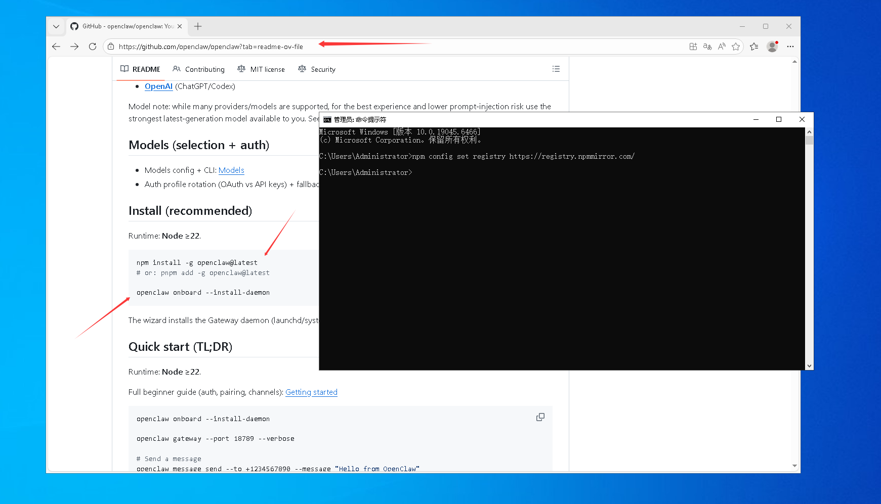Open Edge settings and more menu
Image resolution: width=881 pixels, height=504 pixels.
[790, 47]
